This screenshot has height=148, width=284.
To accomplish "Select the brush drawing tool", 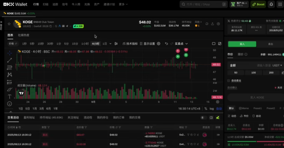I will tap(9, 89).
